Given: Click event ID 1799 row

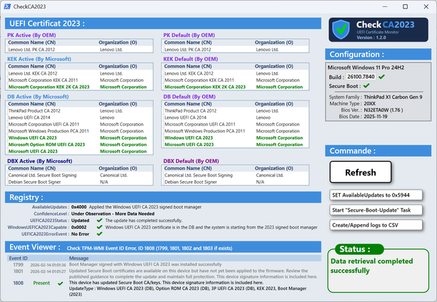Looking at the screenshot, I should click(x=164, y=264).
